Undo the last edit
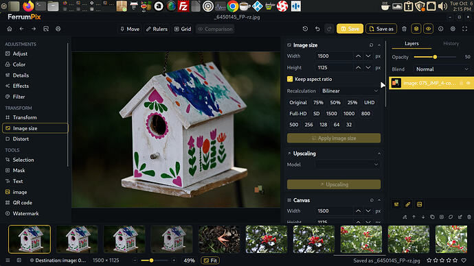 click(x=317, y=29)
